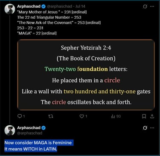Click Grok icon on the first tweet
160x156 pixels.
[145, 6]
